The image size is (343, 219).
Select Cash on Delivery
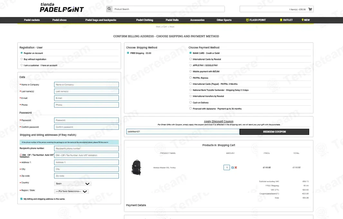click(190, 102)
